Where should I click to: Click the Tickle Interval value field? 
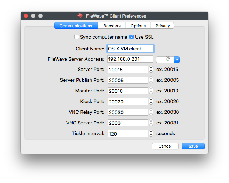(x=128, y=133)
